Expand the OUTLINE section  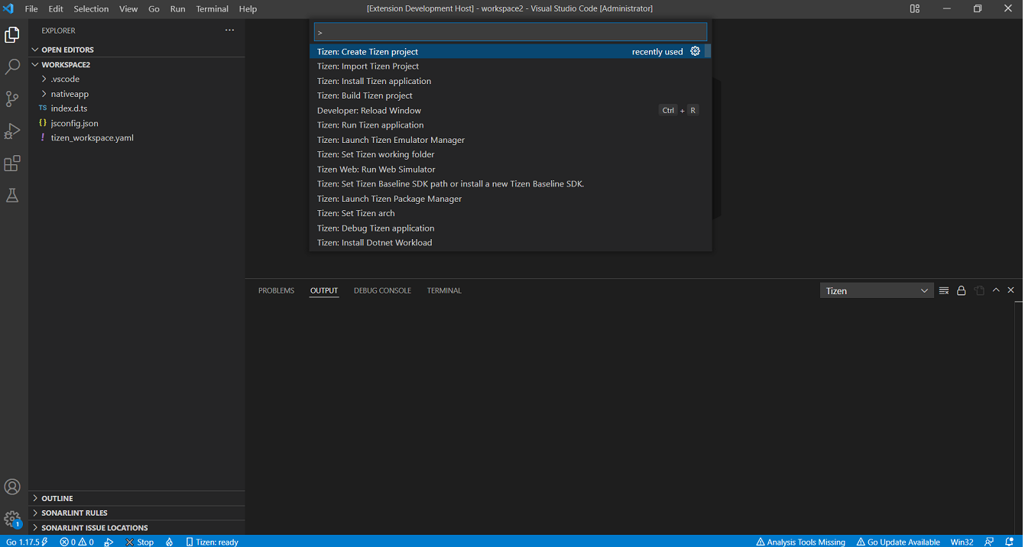[x=57, y=498]
